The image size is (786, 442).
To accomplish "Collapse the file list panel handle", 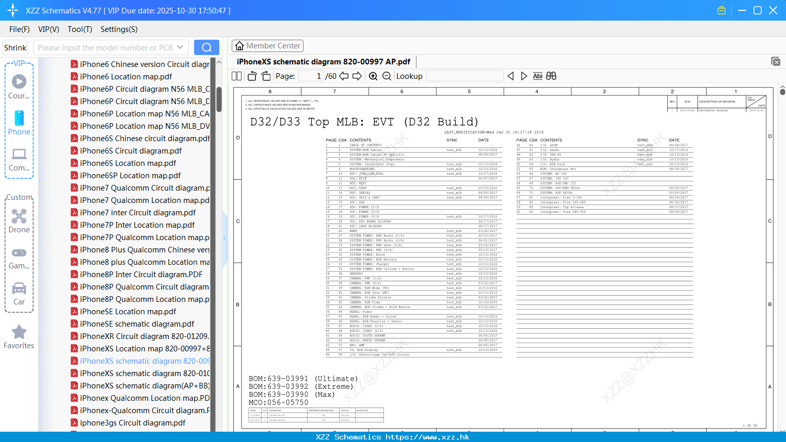I will click(224, 238).
